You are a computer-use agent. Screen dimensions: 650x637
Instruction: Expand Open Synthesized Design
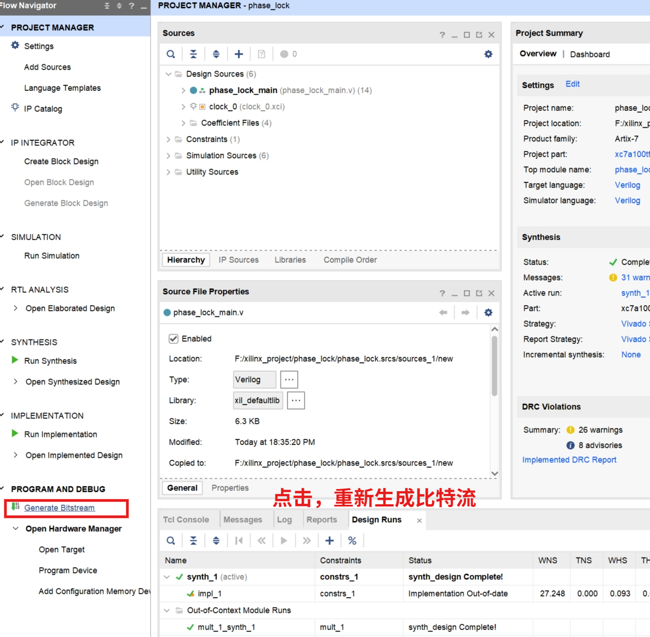pos(15,381)
